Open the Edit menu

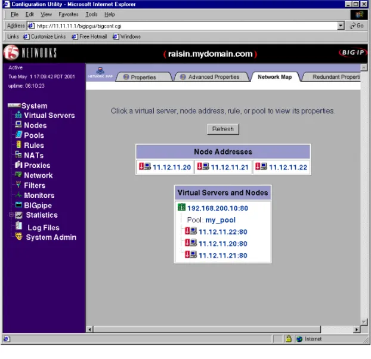[30, 14]
